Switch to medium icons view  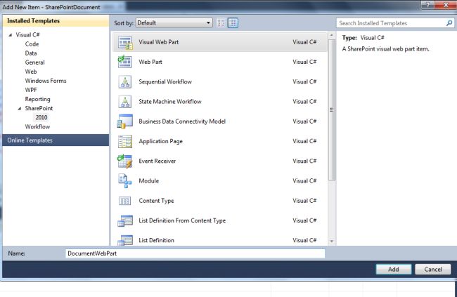pos(233,23)
